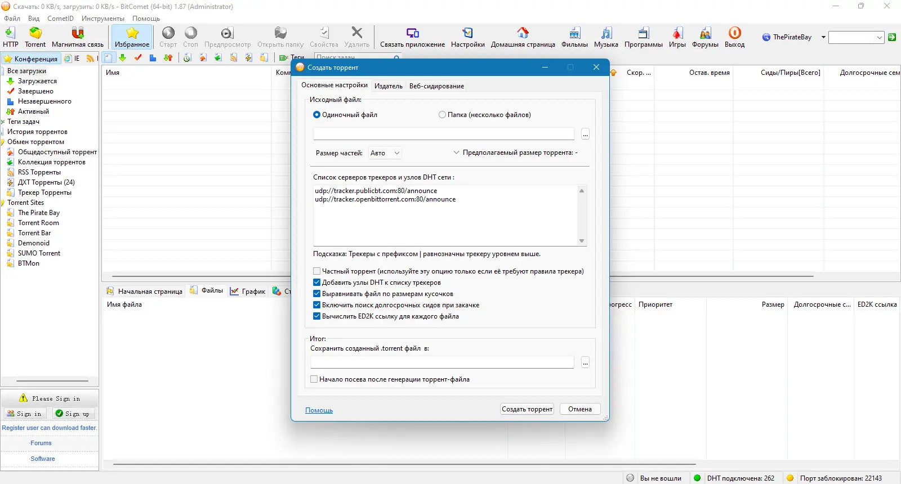Viewport: 901px width, 484px height.
Task: Toggle Выравнивать файл по размерам кусочков
Action: coord(316,294)
